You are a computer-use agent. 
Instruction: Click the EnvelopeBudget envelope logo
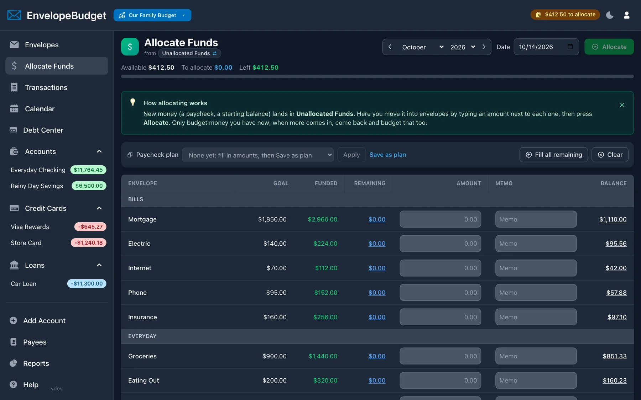click(14, 15)
